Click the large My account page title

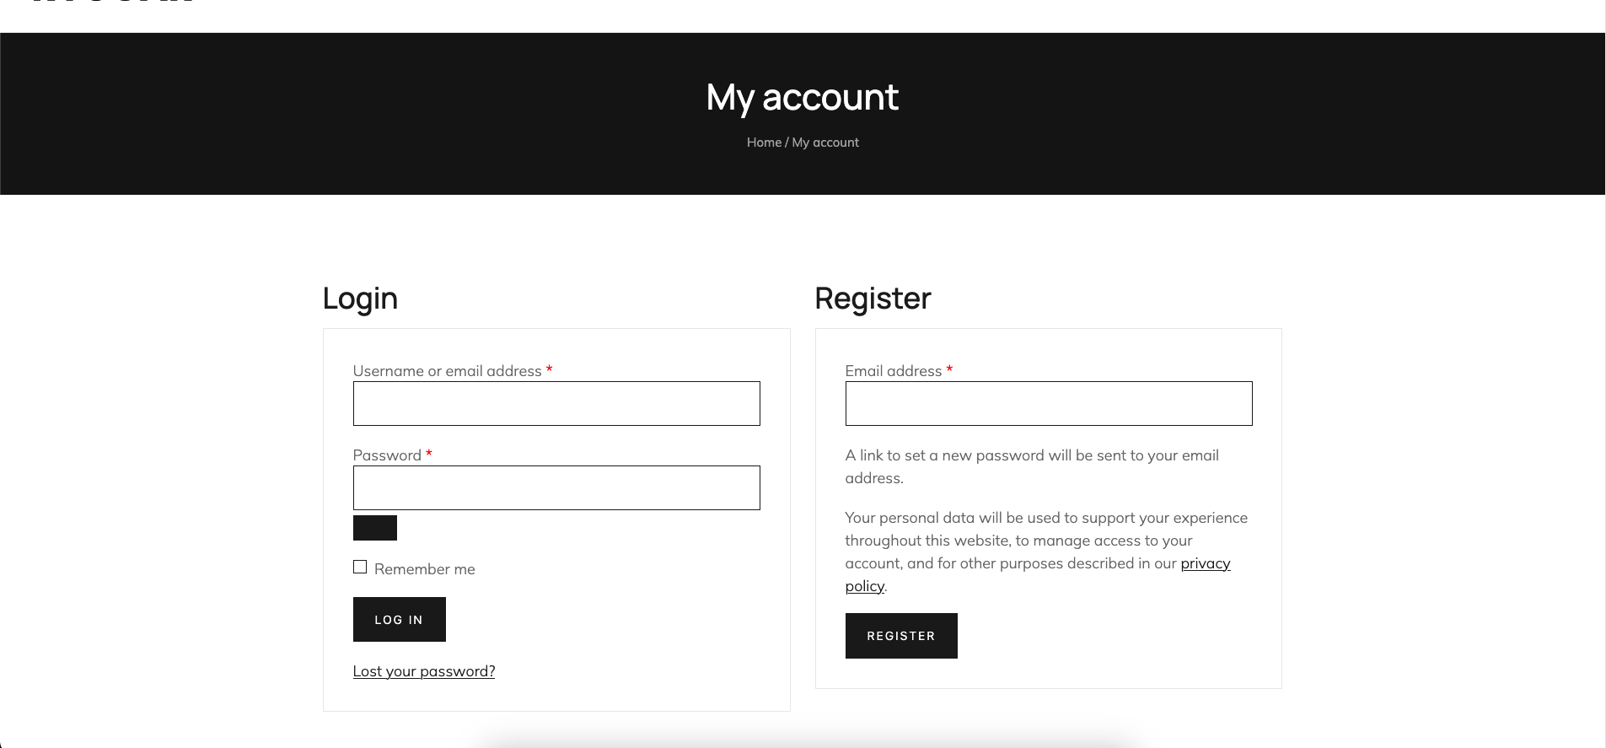(x=802, y=97)
